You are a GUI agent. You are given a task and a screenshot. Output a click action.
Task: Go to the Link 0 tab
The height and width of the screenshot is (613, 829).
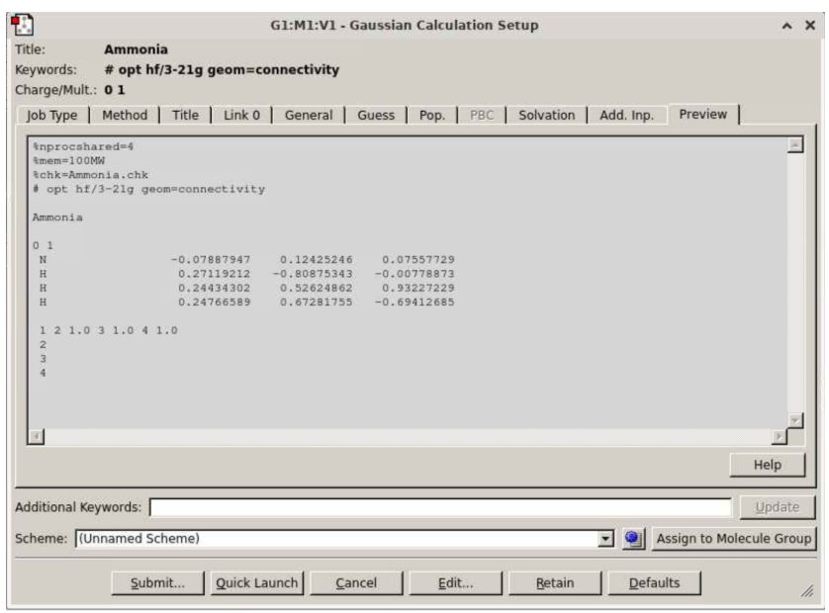pos(241,115)
